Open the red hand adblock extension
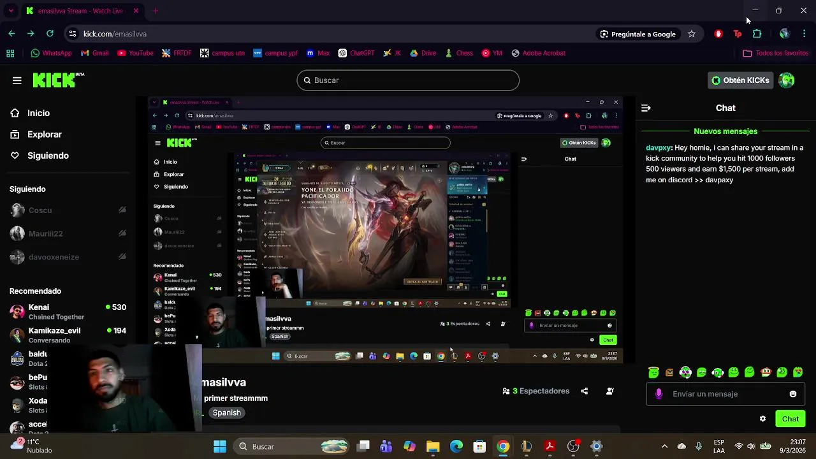Screen dimensions: 816x459 718,34
